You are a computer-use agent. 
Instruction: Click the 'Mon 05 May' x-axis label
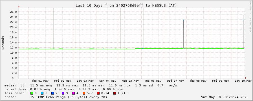[130, 81]
